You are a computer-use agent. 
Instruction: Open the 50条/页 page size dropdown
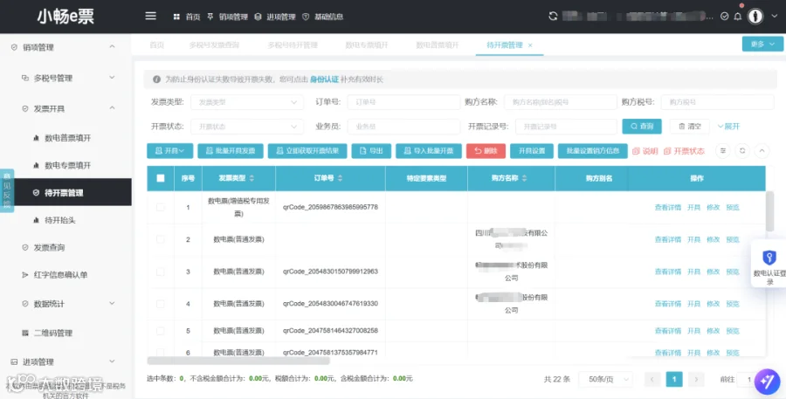605,380
